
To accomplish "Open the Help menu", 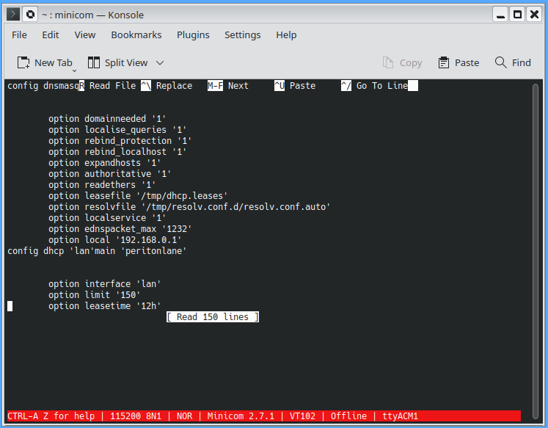I will point(286,35).
